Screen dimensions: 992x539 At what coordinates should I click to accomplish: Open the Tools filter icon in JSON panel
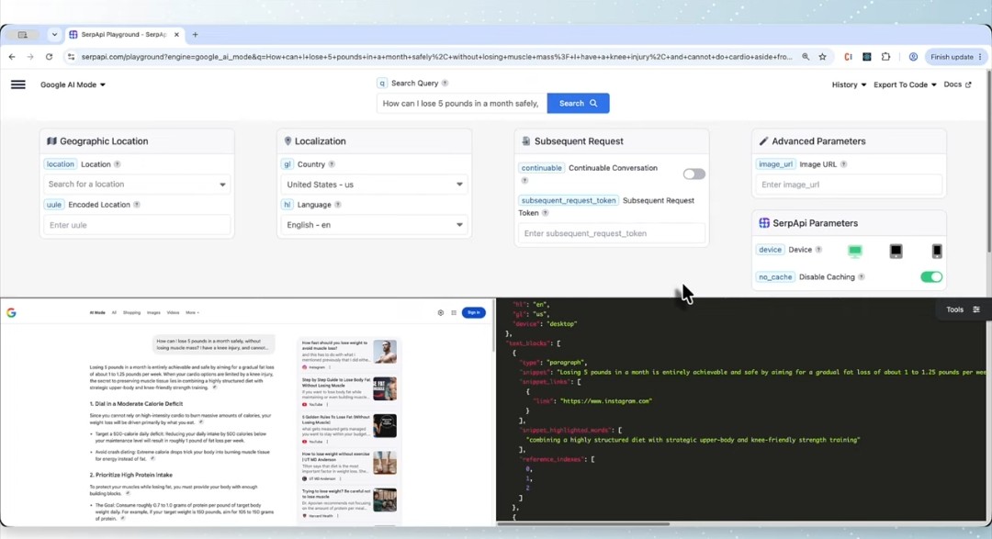pyautogui.click(x=976, y=309)
